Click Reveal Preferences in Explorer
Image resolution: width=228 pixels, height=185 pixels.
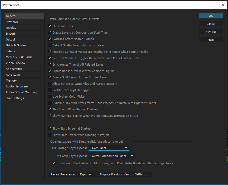click(71, 174)
